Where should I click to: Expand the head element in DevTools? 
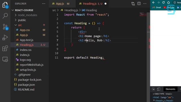tap(154, 101)
